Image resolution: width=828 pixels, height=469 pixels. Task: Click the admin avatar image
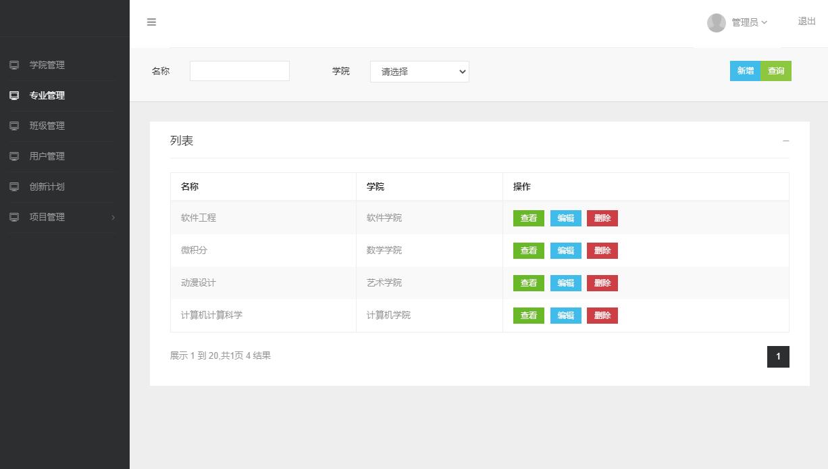pyautogui.click(x=717, y=22)
